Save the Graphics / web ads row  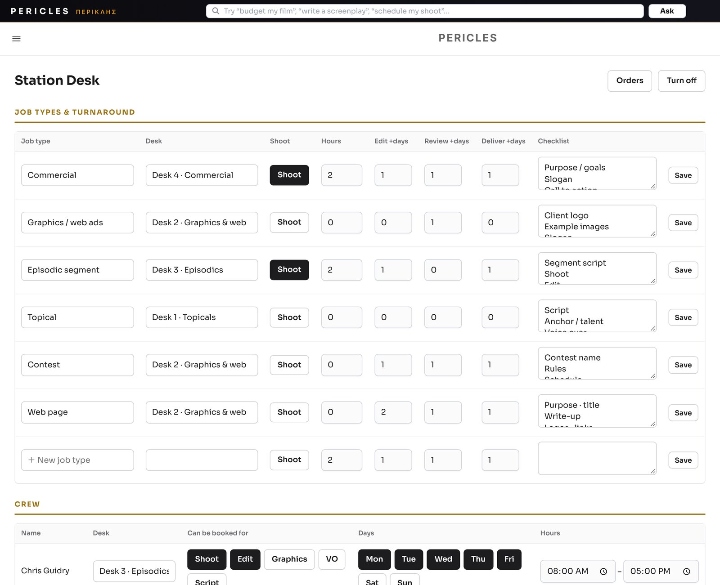click(x=683, y=223)
